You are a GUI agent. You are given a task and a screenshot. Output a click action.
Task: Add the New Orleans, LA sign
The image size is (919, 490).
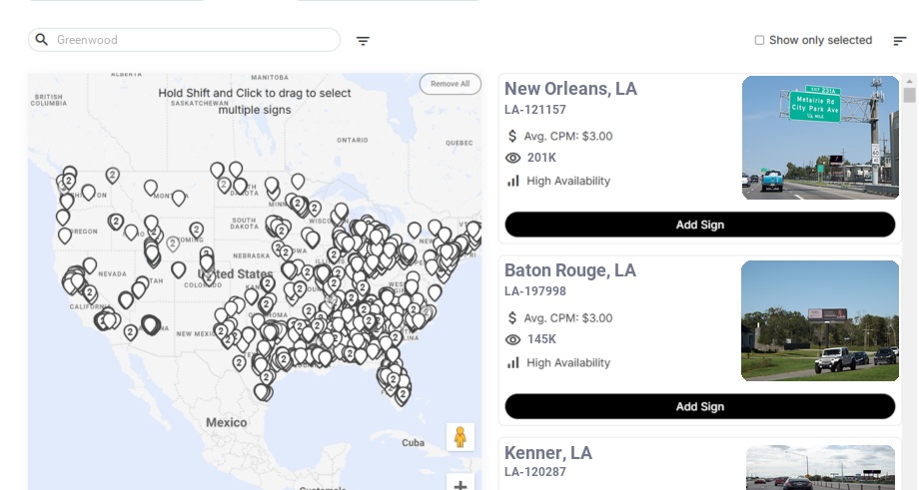pos(699,225)
